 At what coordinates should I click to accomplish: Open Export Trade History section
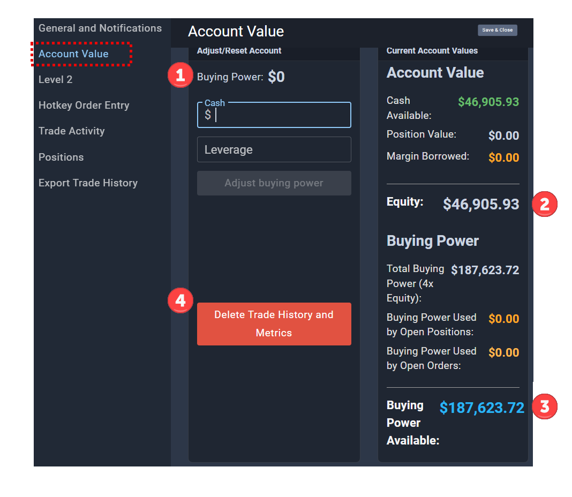88,183
